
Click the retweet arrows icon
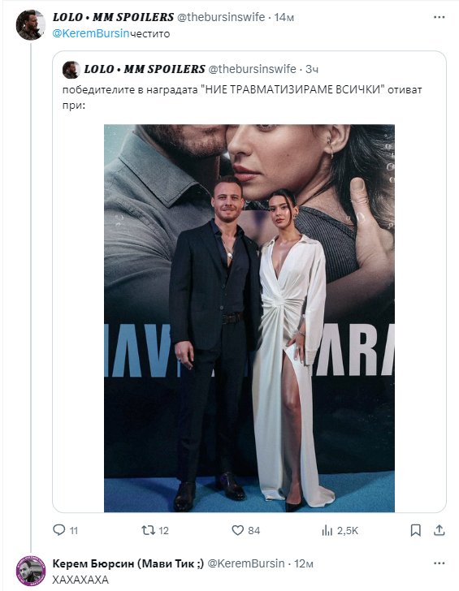[148, 530]
